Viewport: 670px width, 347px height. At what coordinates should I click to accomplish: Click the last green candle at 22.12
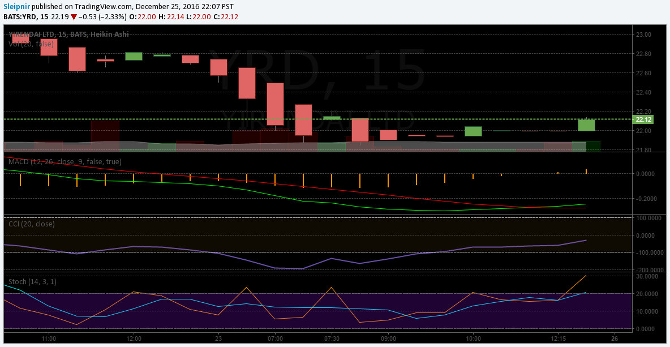pyautogui.click(x=586, y=125)
